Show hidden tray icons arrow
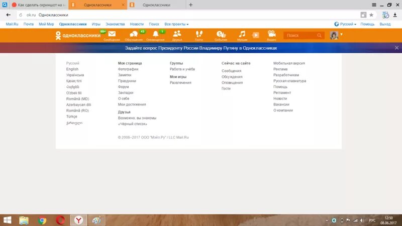Image resolution: width=402 pixels, height=226 pixels. [327, 220]
